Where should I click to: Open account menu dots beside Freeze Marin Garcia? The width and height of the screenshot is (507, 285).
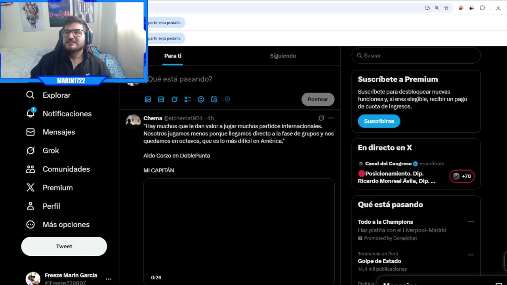click(x=109, y=279)
